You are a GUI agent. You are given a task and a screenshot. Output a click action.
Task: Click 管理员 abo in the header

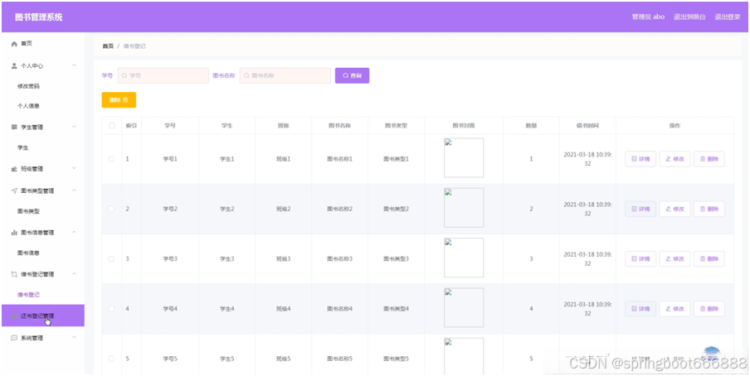pos(648,17)
